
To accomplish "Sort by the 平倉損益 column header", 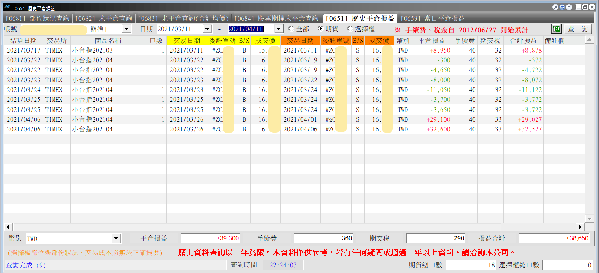I will tap(432, 41).
